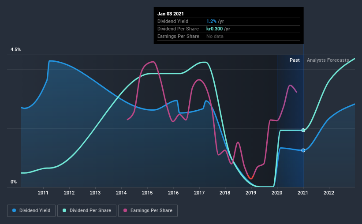Click the tooltip 'Earnings Per Share' row label

[x=178, y=36]
